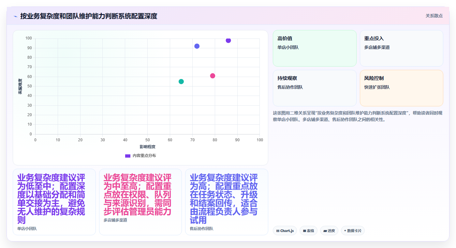Click the 售后协作团队 blue summary card
This screenshot has height=248, width=456.
click(x=227, y=202)
